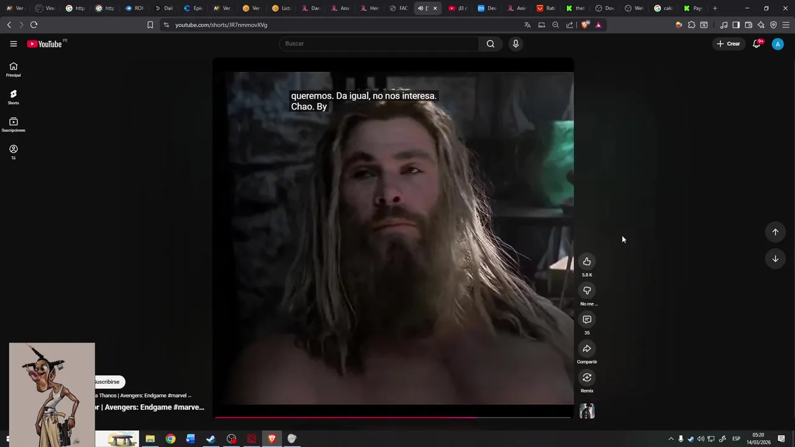Go to the YouTube home logo
The image size is (795, 447).
tap(44, 43)
